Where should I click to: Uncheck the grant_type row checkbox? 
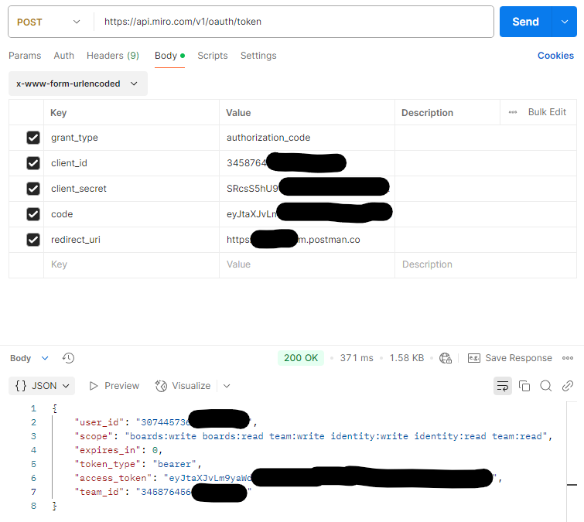pyautogui.click(x=33, y=138)
